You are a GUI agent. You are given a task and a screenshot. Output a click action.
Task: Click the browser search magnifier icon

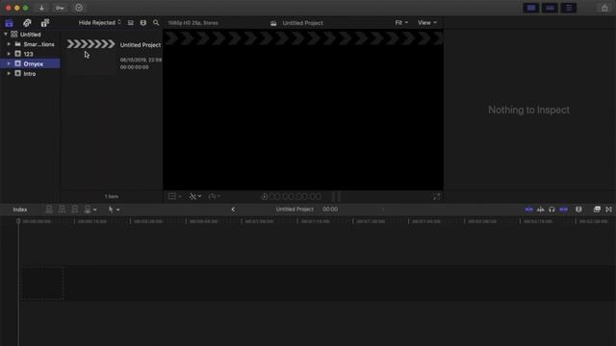pos(156,23)
